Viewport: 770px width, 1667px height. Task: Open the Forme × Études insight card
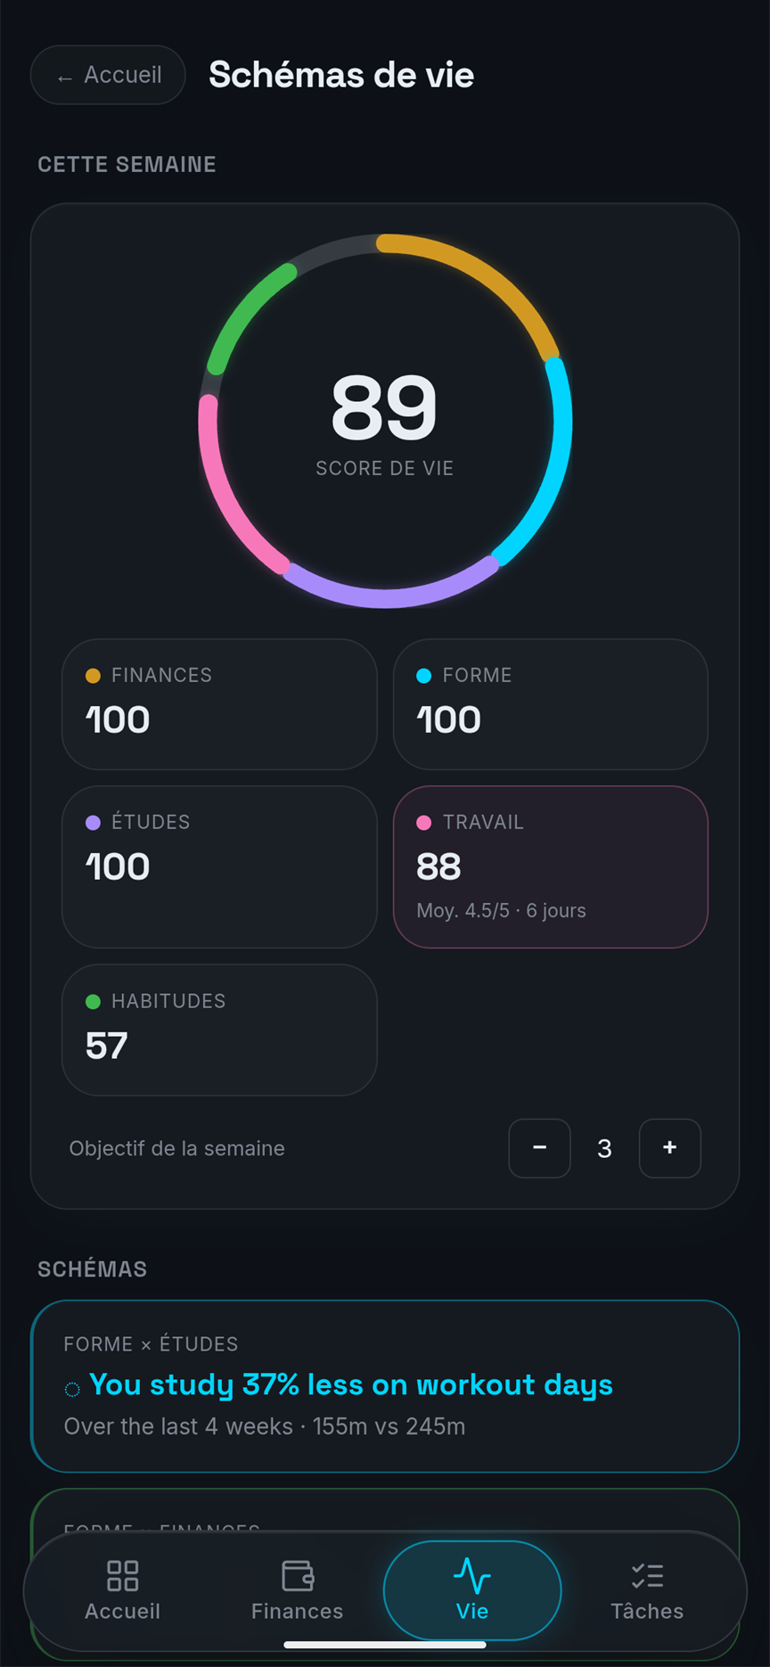[385, 1386]
